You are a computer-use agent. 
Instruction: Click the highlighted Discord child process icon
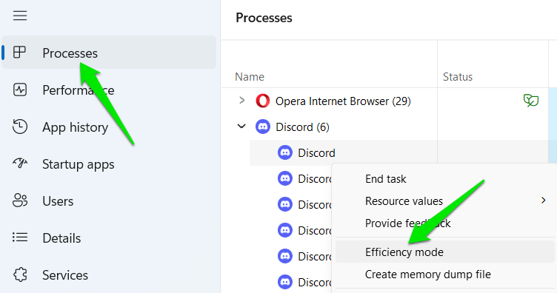click(285, 153)
